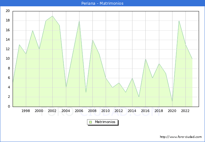The width and height of the screenshot is (205, 142).
Task: Click the 2016 x-axis label
Action: coord(145,111)
